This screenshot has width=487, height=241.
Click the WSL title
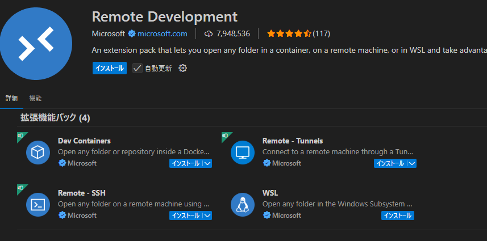270,193
